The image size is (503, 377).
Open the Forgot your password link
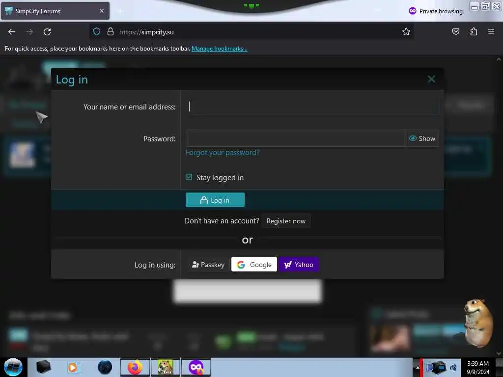(223, 153)
